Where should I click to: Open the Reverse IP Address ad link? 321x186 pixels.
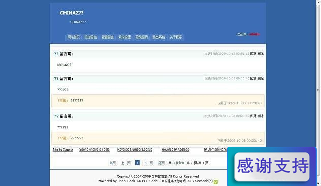click(175, 150)
